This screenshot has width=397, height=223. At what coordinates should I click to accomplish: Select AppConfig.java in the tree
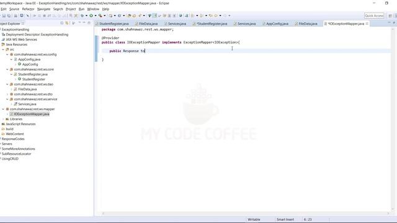click(29, 59)
